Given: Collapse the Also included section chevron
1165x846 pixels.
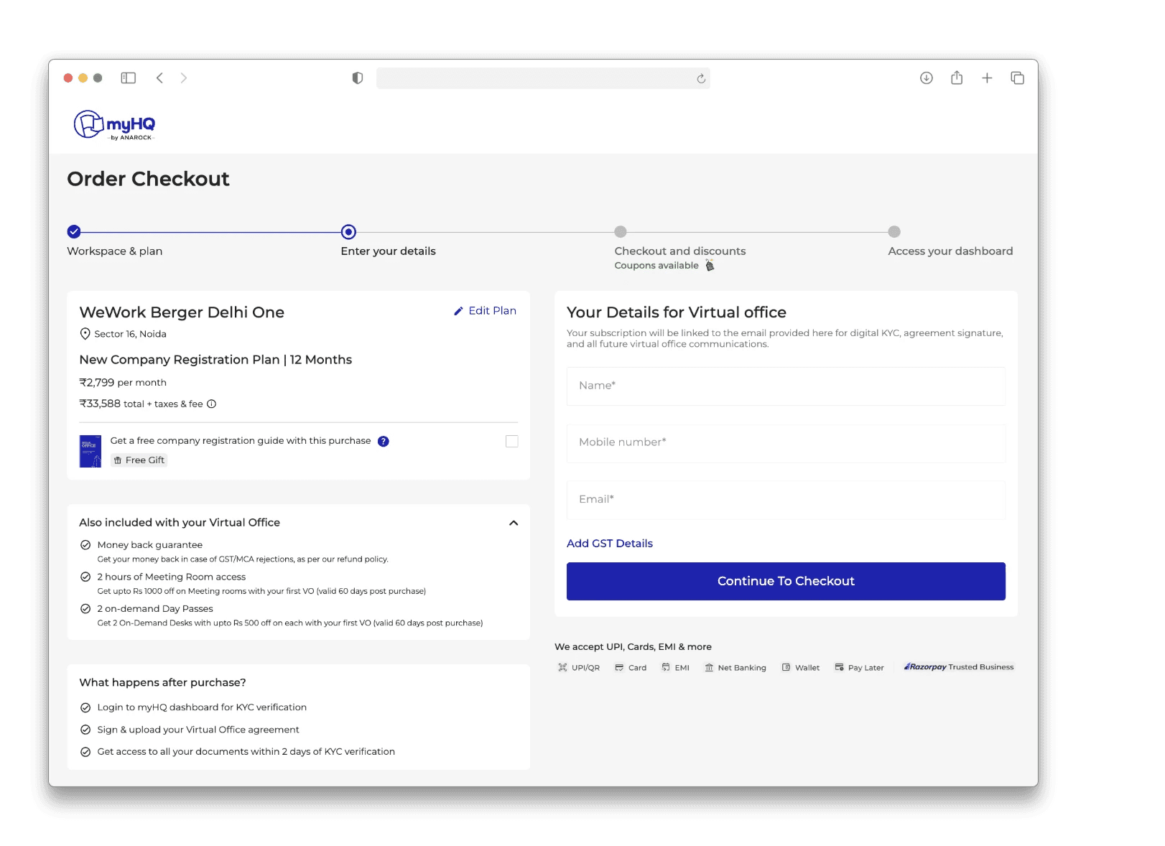Looking at the screenshot, I should (x=514, y=523).
